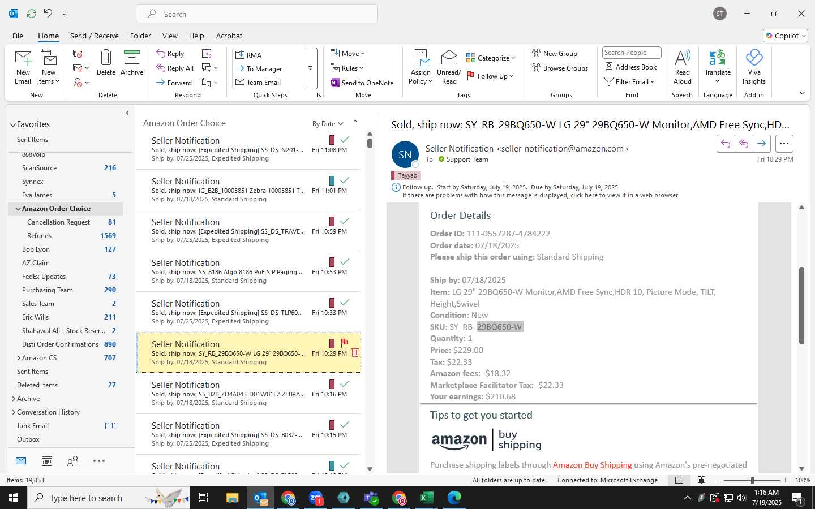Open the Categorize dropdown

pyautogui.click(x=491, y=58)
